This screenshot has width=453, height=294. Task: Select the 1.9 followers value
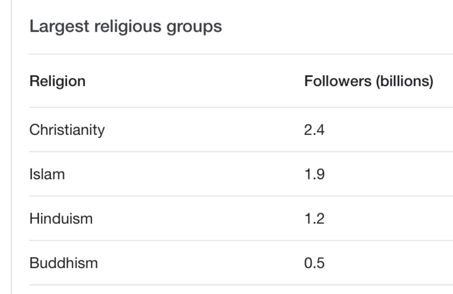(x=314, y=174)
